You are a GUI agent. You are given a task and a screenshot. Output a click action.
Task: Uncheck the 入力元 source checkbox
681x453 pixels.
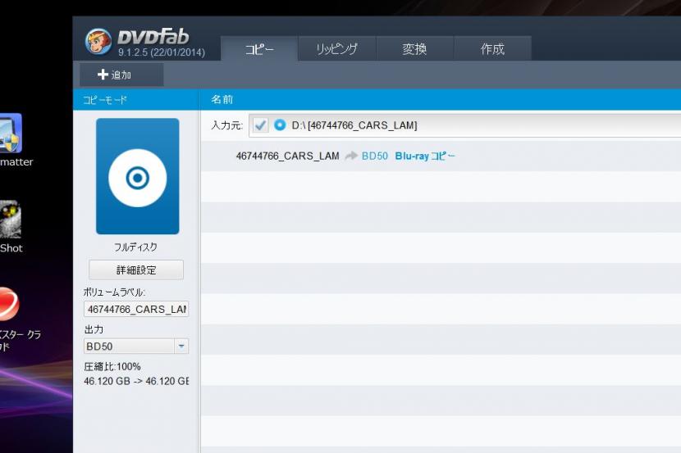click(261, 125)
